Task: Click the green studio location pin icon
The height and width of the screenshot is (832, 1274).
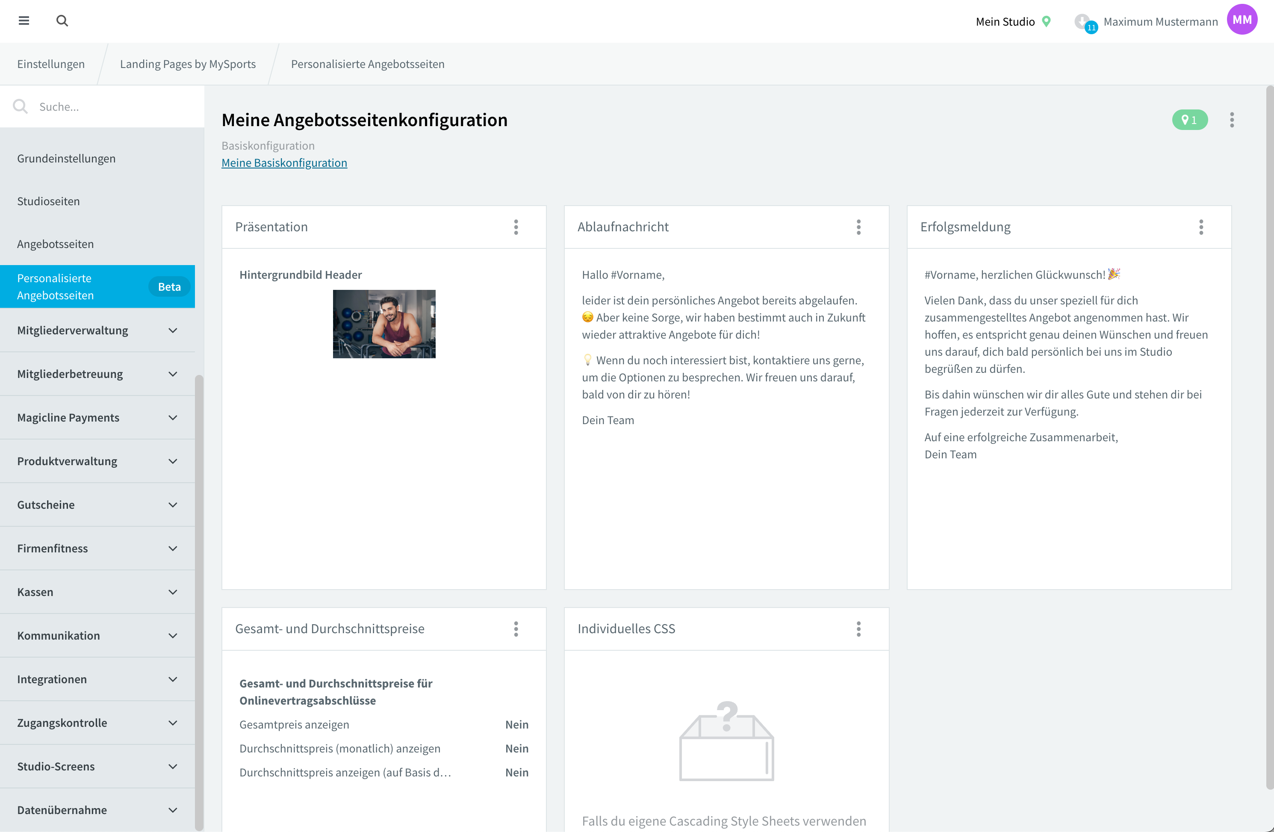Action: coord(1047,21)
